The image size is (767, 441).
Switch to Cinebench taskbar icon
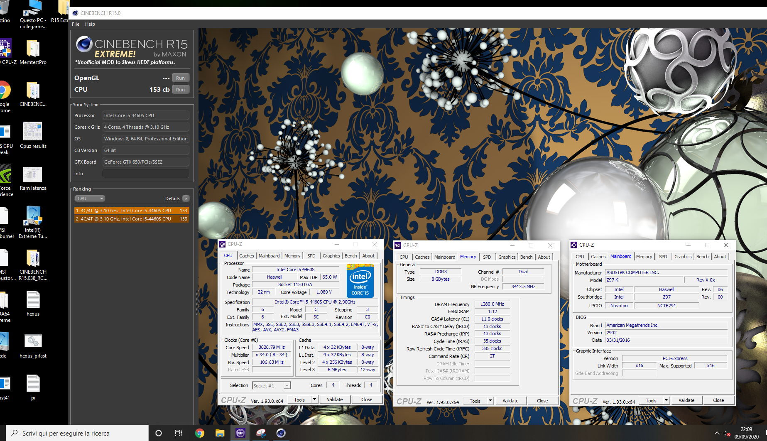click(281, 433)
